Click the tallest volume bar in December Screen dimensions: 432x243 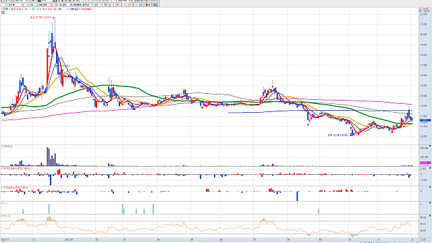pyautogui.click(x=47, y=157)
